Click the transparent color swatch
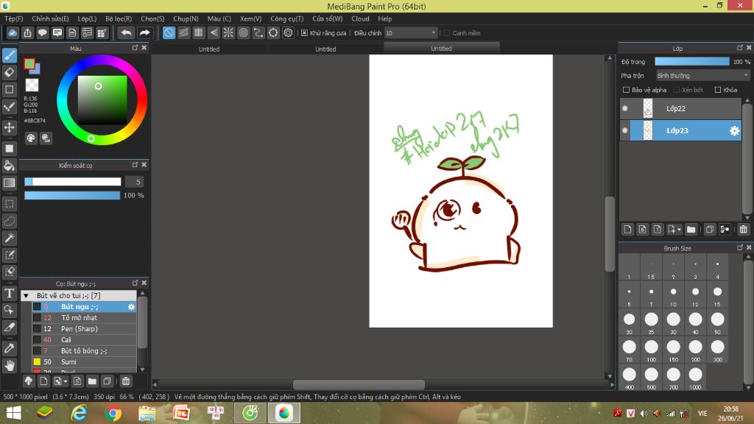The image size is (754, 424). coord(32,85)
